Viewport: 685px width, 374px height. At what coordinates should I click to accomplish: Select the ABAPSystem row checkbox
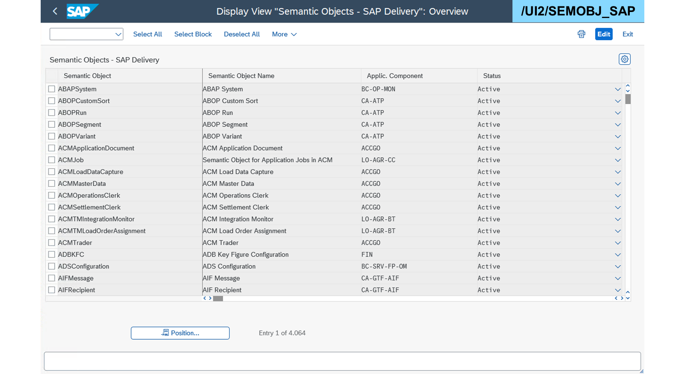52,89
